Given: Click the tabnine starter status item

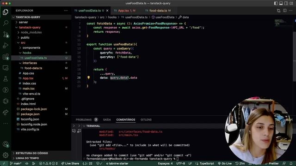Looking at the screenshot, I should 117,163.
